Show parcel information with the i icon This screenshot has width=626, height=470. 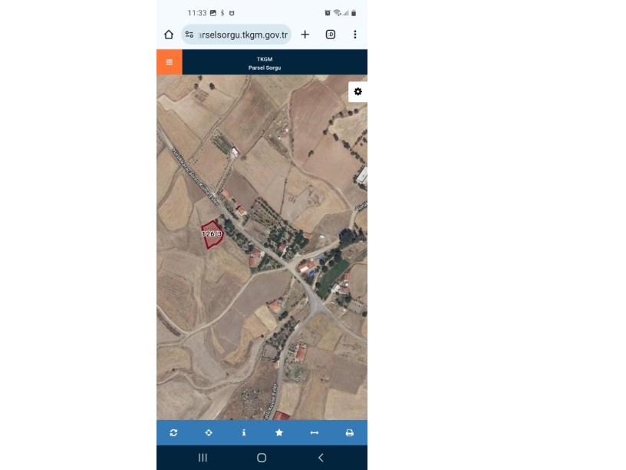(x=244, y=432)
